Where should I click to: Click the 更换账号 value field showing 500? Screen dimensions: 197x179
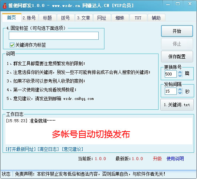click(x=171, y=74)
